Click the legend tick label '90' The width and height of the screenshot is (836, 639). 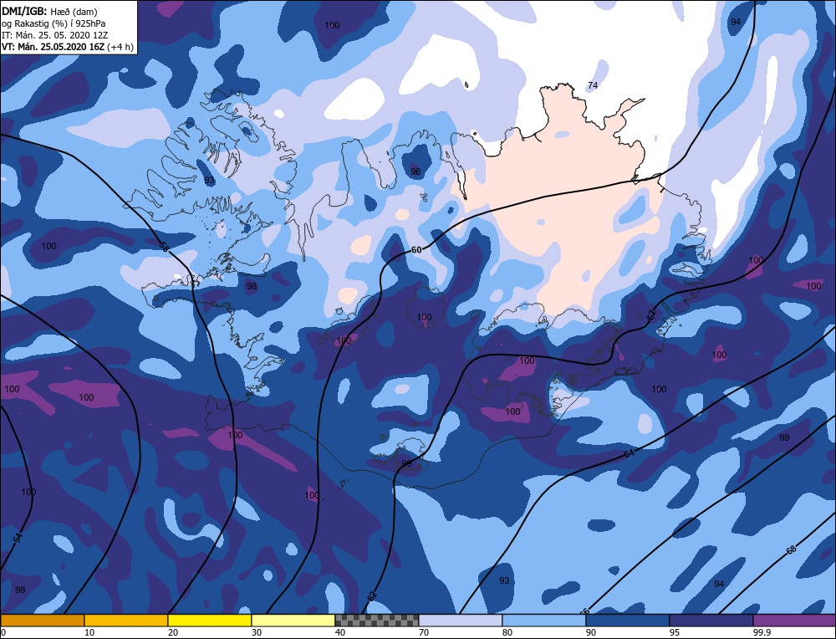591,632
